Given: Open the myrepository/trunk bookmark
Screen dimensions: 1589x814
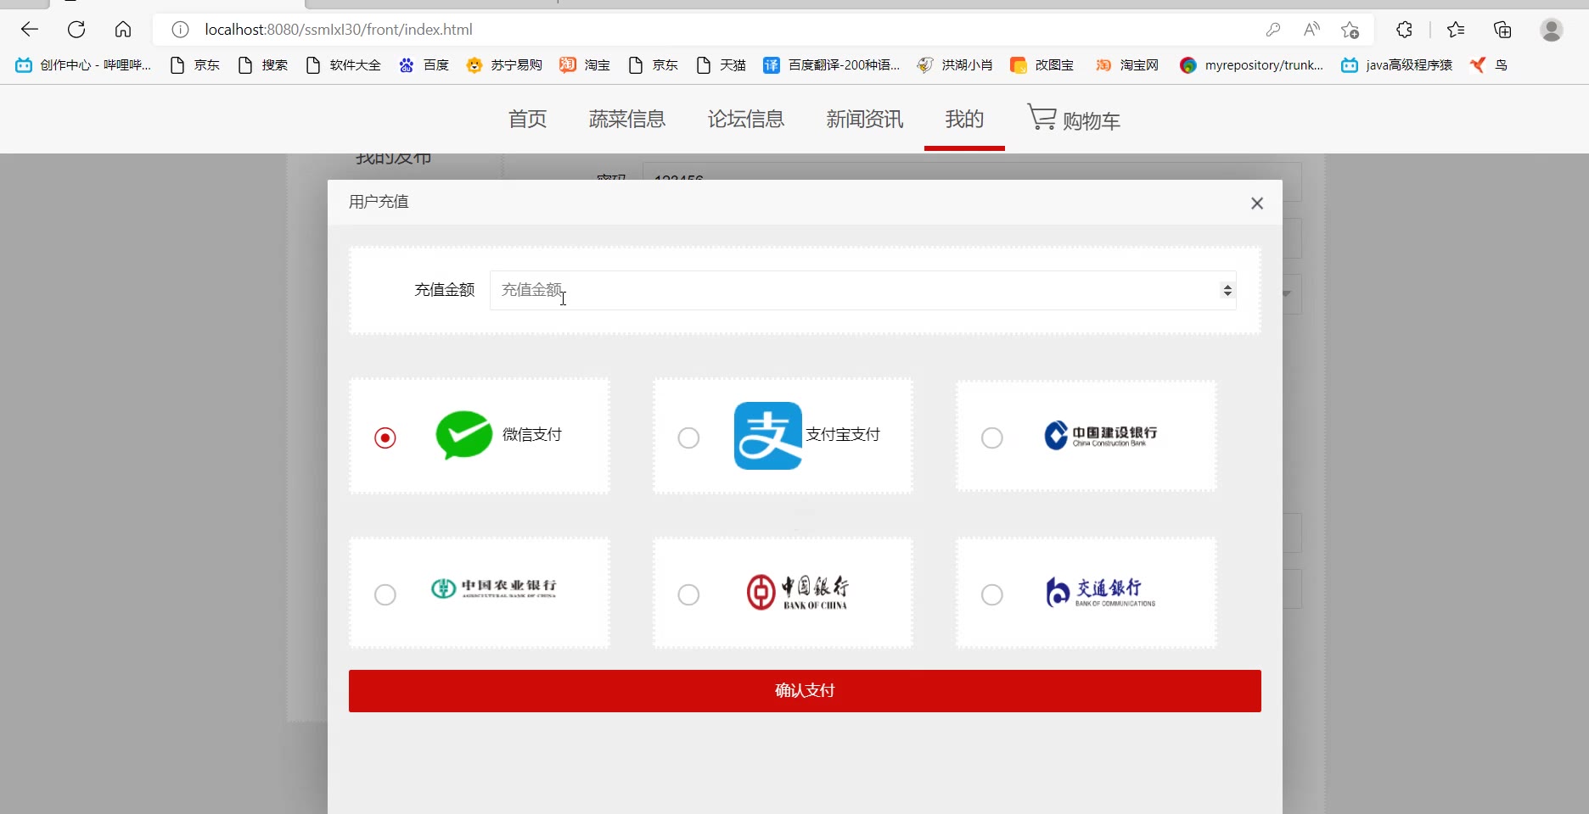Looking at the screenshot, I should [x=1251, y=65].
